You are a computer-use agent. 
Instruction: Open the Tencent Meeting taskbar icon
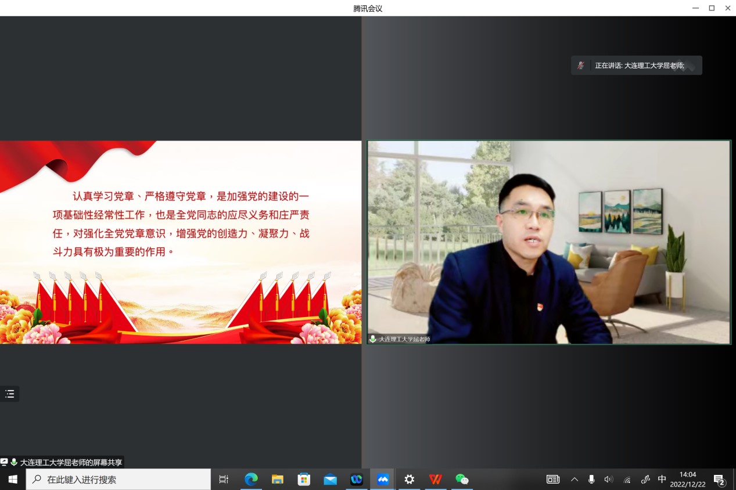[383, 480]
